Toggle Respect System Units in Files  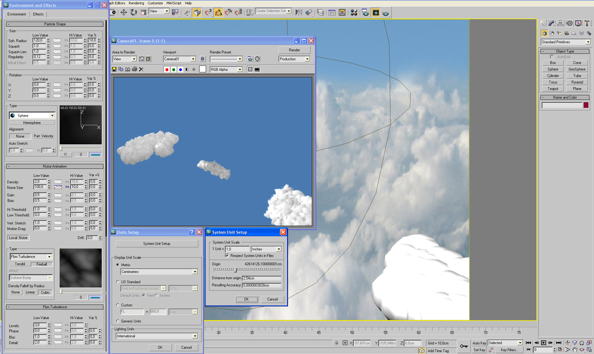227,256
